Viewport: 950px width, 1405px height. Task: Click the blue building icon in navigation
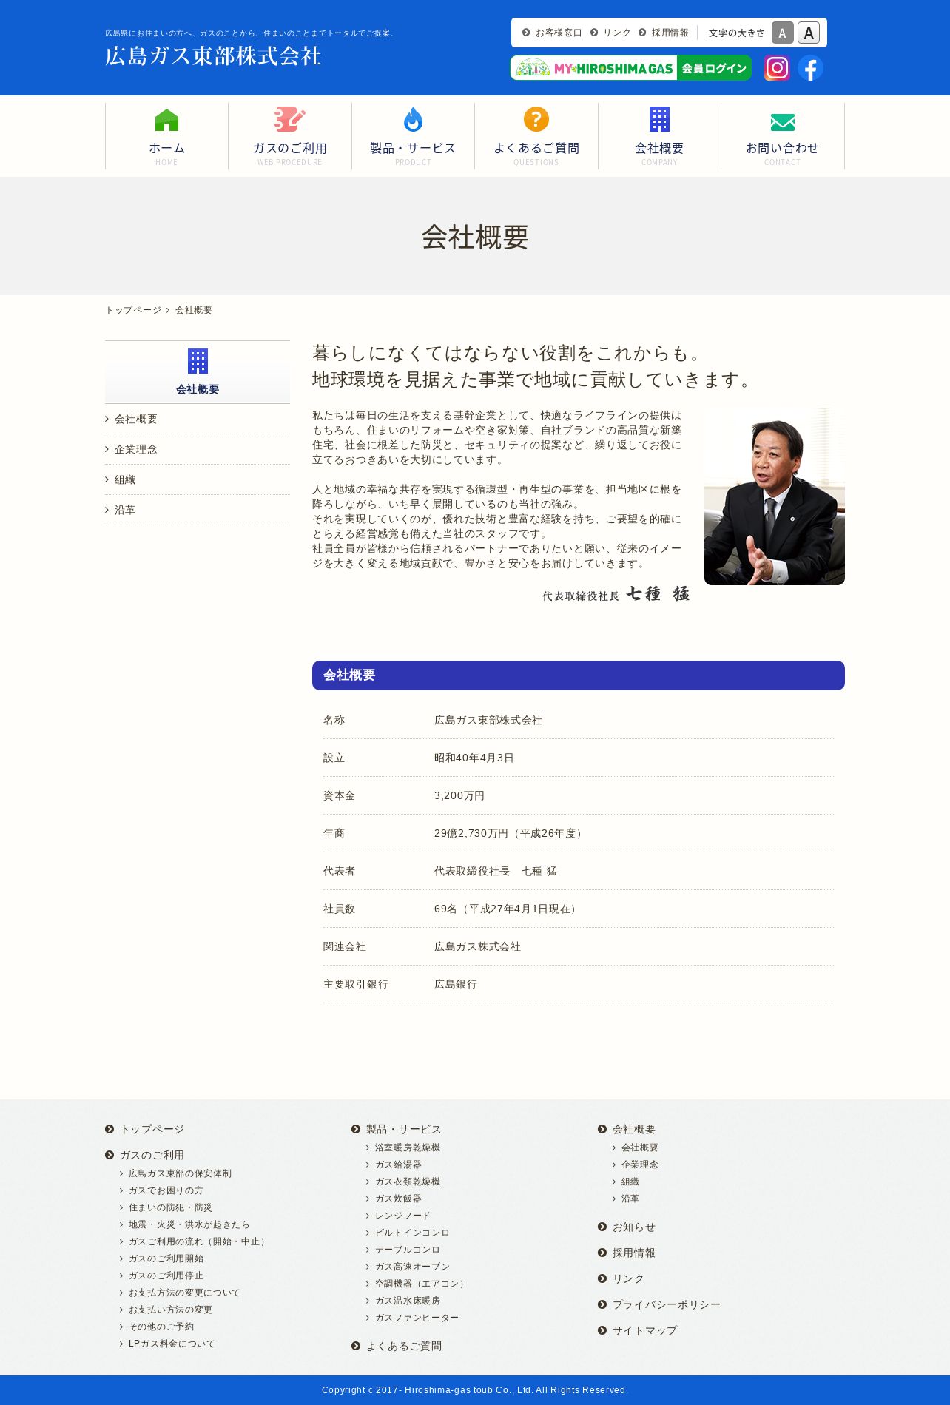659,119
